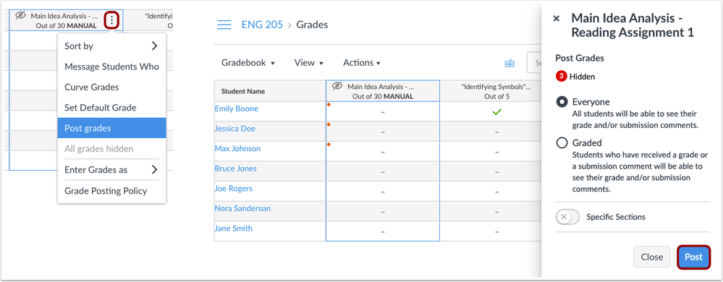Open Jessica Doe's student link
This screenshot has width=723, height=282.
point(234,129)
